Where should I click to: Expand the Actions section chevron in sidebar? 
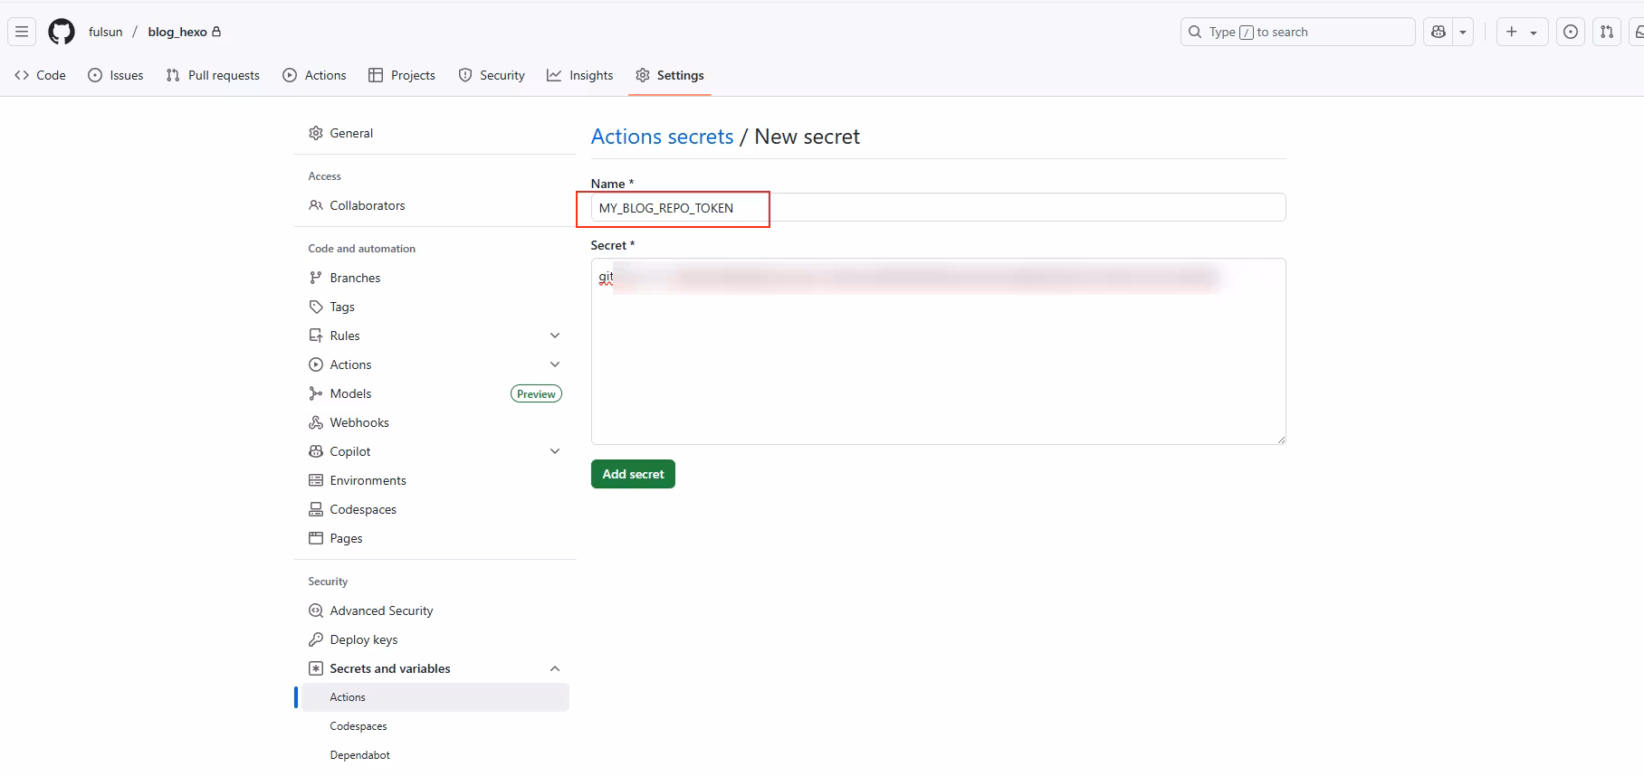pyautogui.click(x=555, y=364)
